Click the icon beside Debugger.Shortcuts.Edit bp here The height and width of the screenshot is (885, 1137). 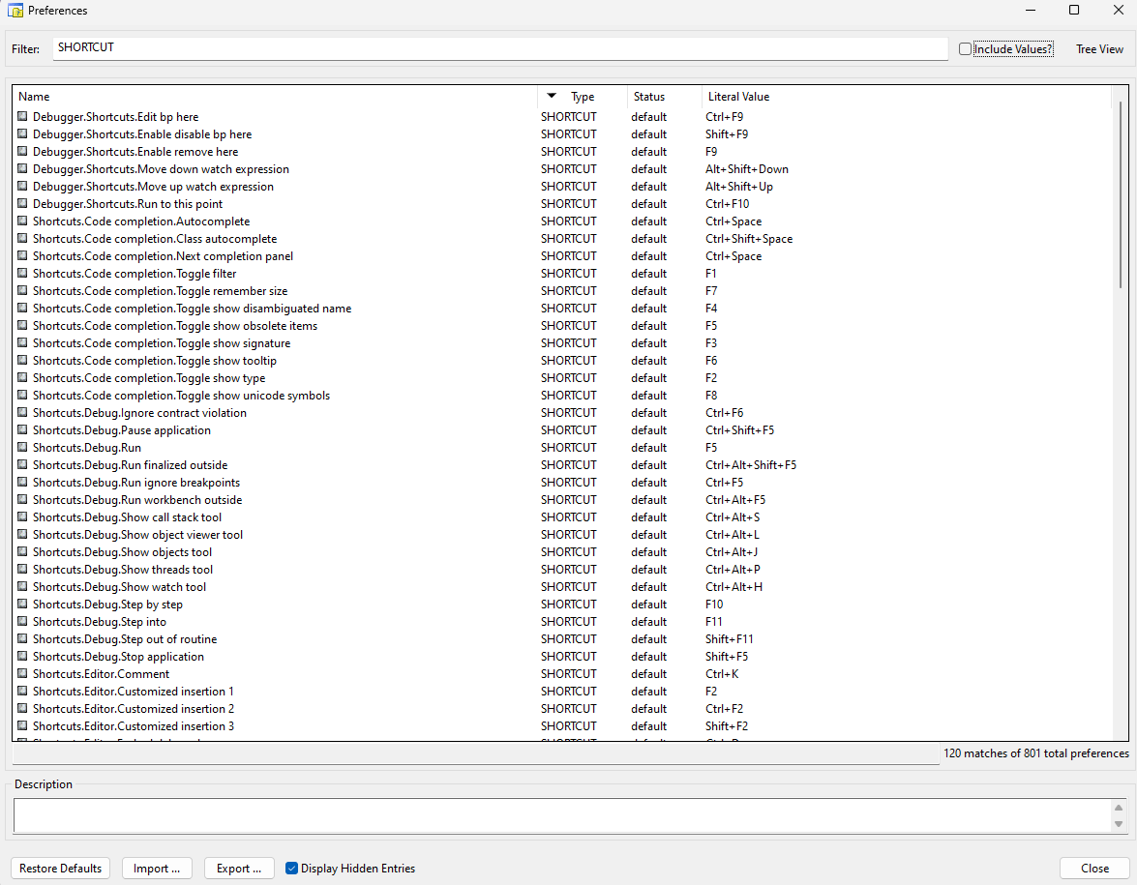tap(23, 117)
